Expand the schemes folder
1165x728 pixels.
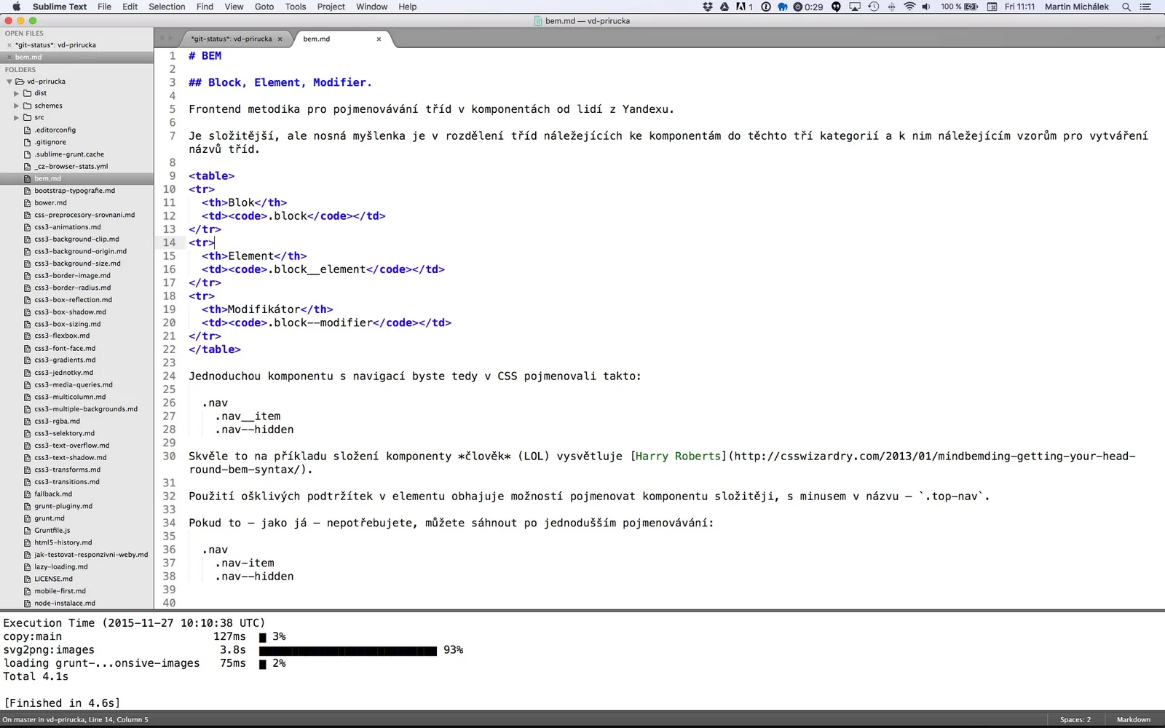coord(17,105)
